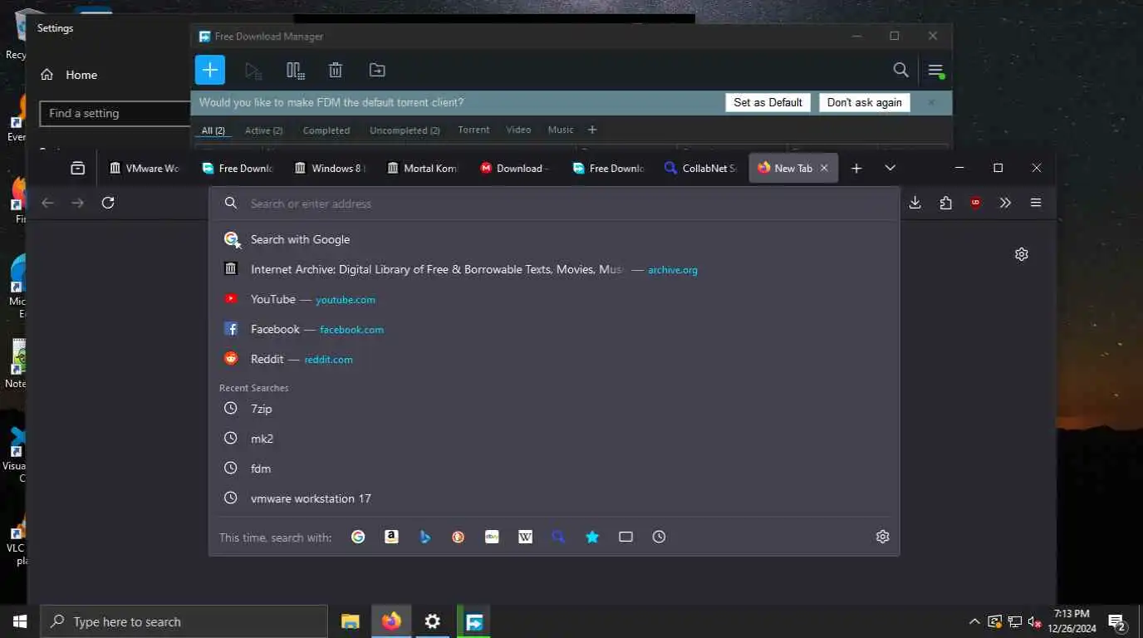Screen dimensions: 1143x638
Task: Open search in Free Download Manager
Action: [x=900, y=70]
